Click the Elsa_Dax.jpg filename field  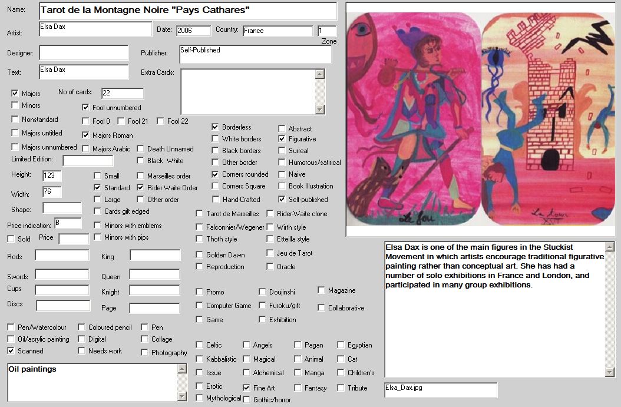pos(440,389)
